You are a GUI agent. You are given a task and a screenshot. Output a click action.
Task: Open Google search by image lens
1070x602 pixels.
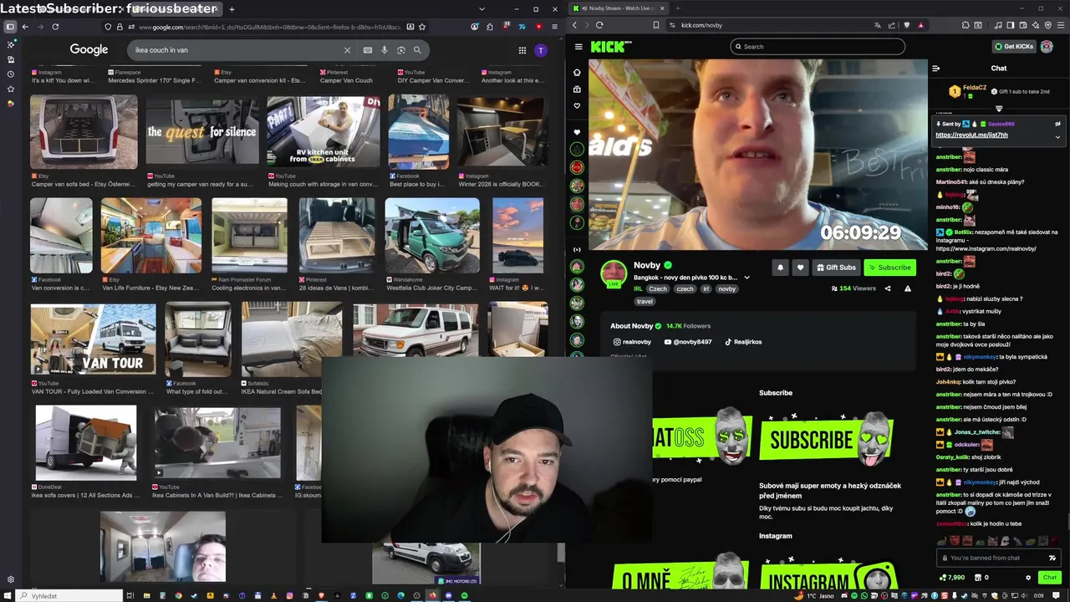click(401, 50)
